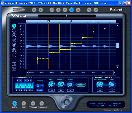Click the SCALE button

click(40, 90)
